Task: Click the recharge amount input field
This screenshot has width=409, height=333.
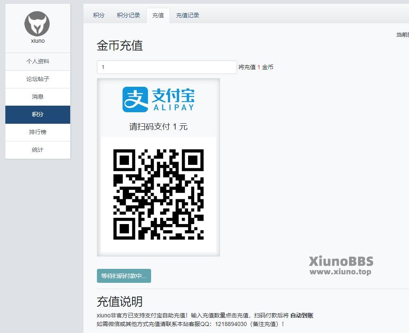Action: (167, 67)
